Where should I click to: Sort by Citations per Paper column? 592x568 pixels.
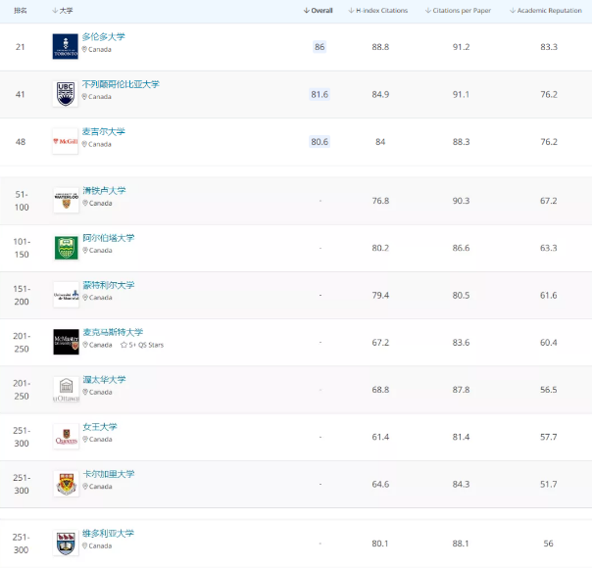pos(458,11)
